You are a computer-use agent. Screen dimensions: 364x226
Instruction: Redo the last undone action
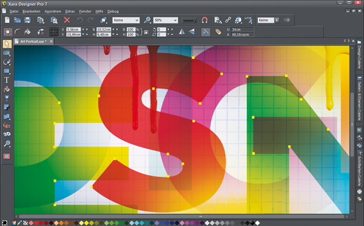pyautogui.click(x=90, y=20)
